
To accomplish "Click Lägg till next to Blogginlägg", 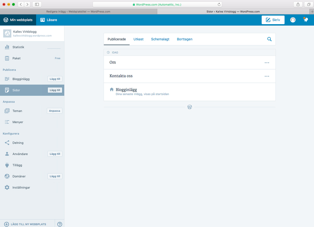I will [55, 79].
